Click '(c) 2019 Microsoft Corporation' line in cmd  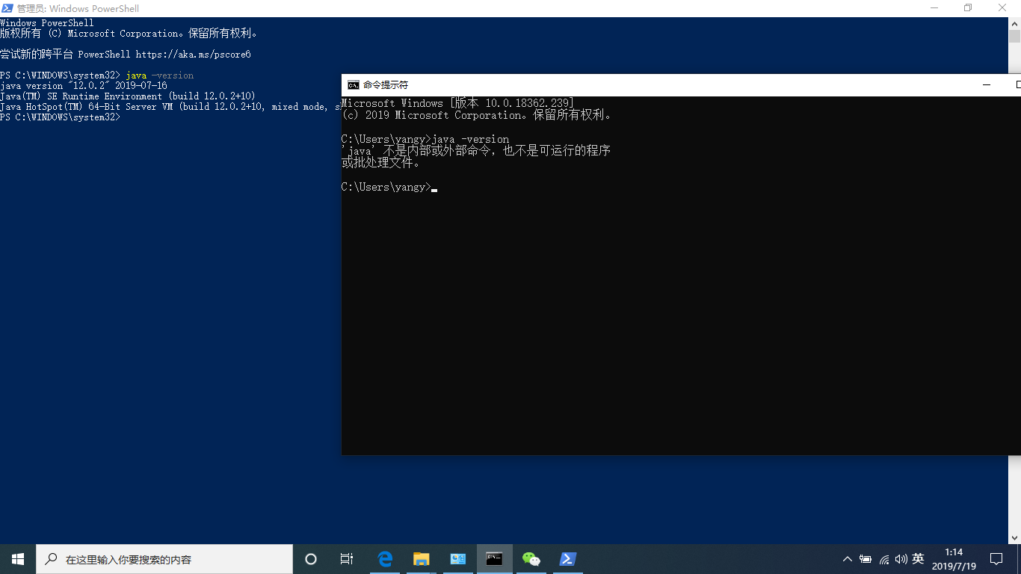[478, 115]
